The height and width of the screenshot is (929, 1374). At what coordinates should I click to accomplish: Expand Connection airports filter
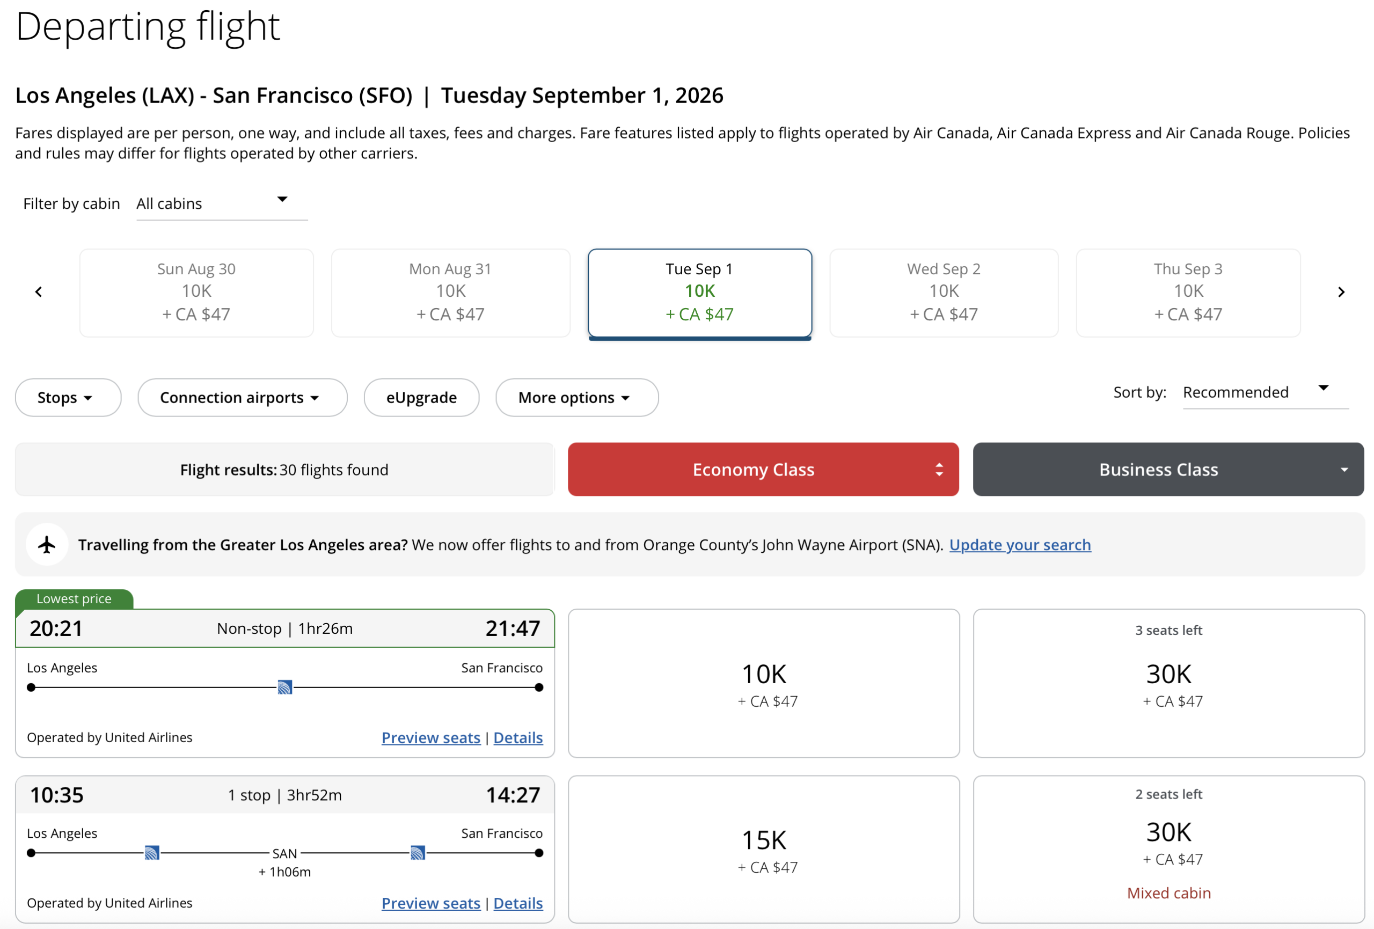coord(243,397)
